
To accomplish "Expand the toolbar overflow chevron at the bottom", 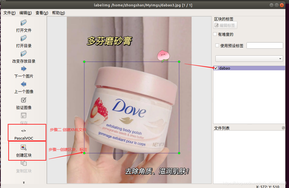I will [24, 183].
